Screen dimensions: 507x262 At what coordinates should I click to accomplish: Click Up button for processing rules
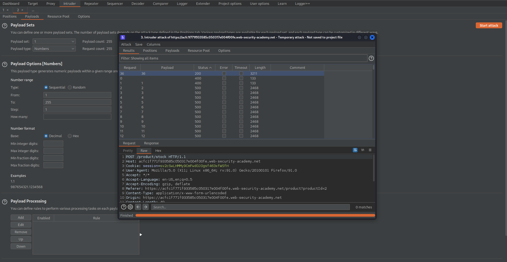(21, 239)
